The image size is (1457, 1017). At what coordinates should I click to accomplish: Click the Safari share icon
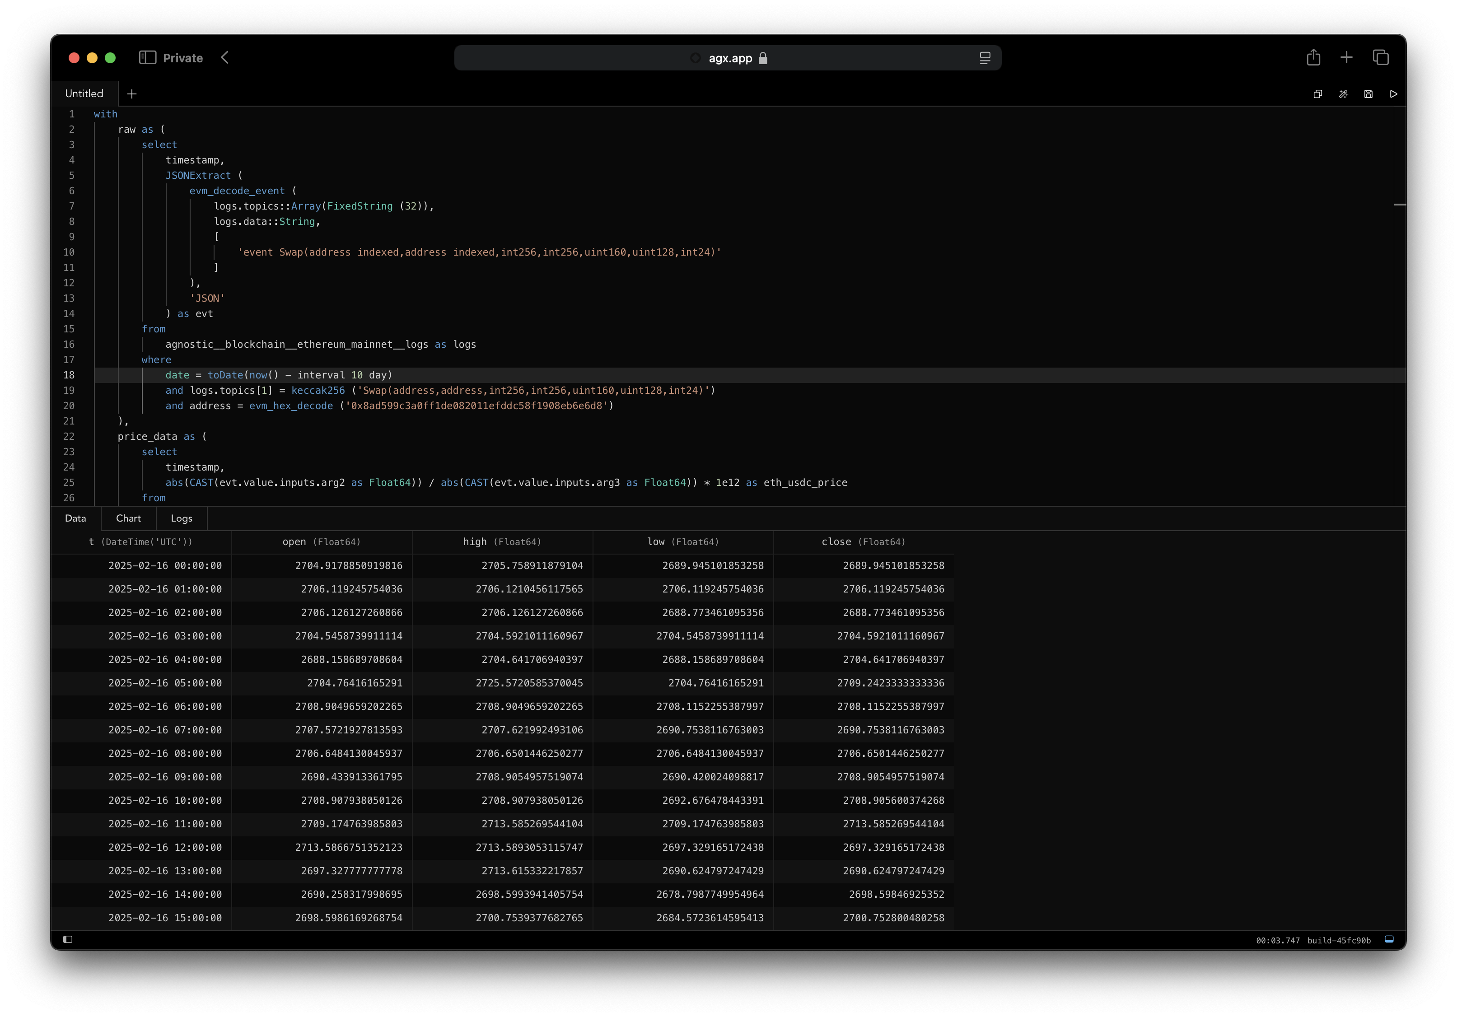click(1313, 58)
